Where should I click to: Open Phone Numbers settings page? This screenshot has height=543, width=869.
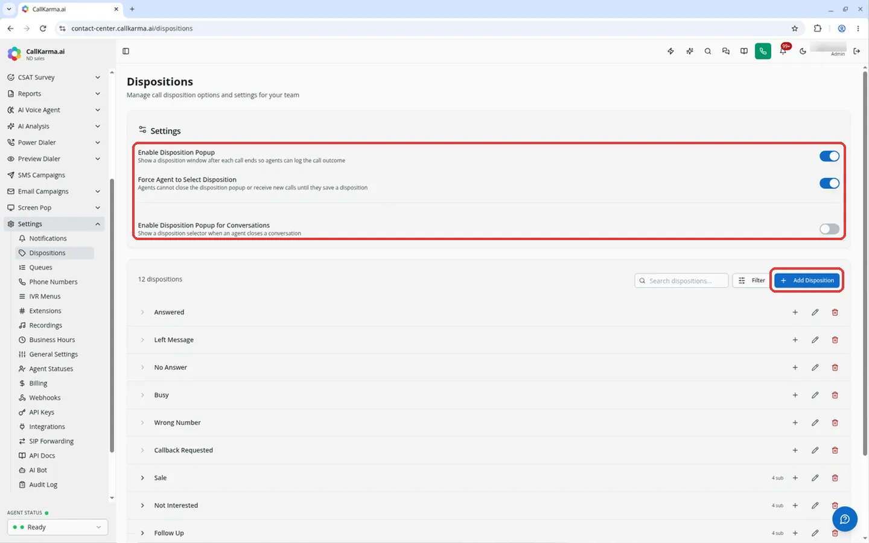click(54, 282)
